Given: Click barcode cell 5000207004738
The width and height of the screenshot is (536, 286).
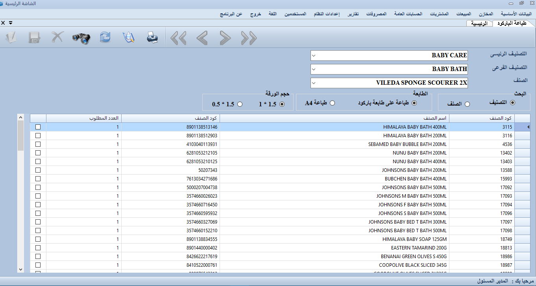Looking at the screenshot, I should coord(171,187).
